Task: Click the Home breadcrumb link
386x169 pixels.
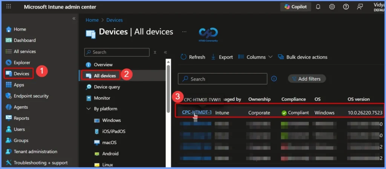Action: click(92, 20)
